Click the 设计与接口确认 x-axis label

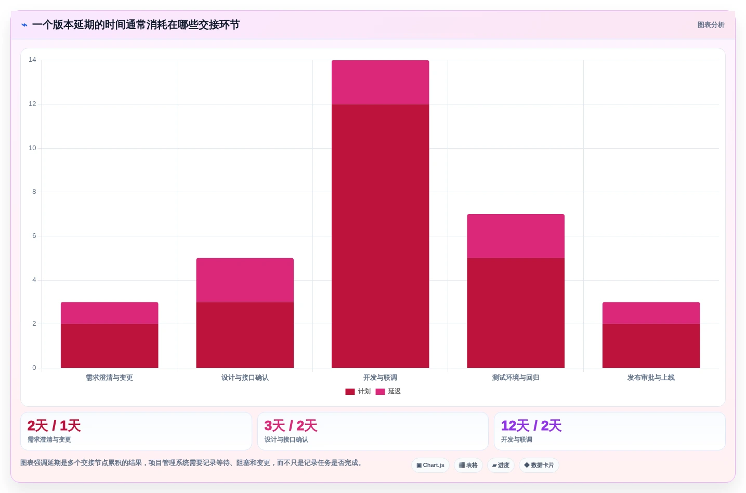245,378
